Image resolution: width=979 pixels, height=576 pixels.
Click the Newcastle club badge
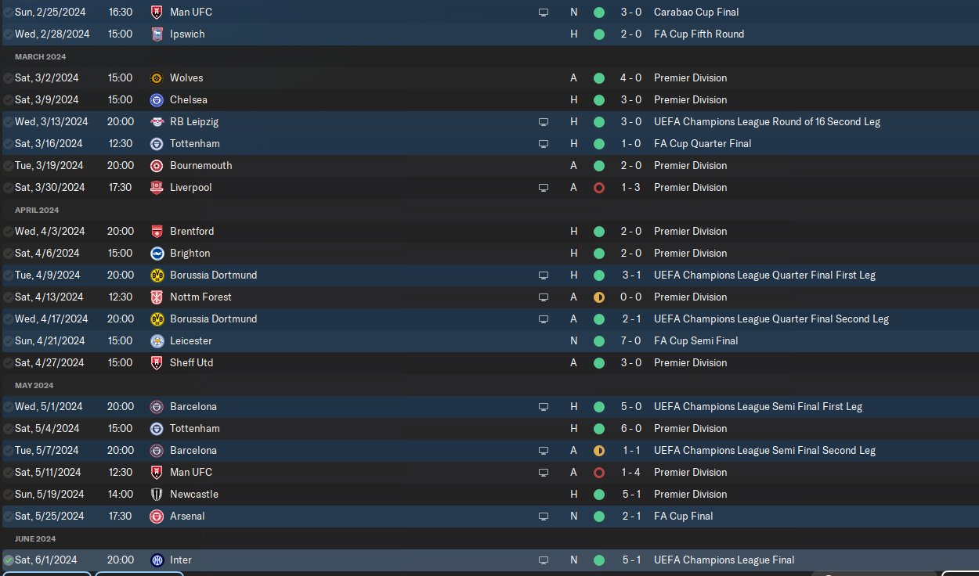click(157, 494)
